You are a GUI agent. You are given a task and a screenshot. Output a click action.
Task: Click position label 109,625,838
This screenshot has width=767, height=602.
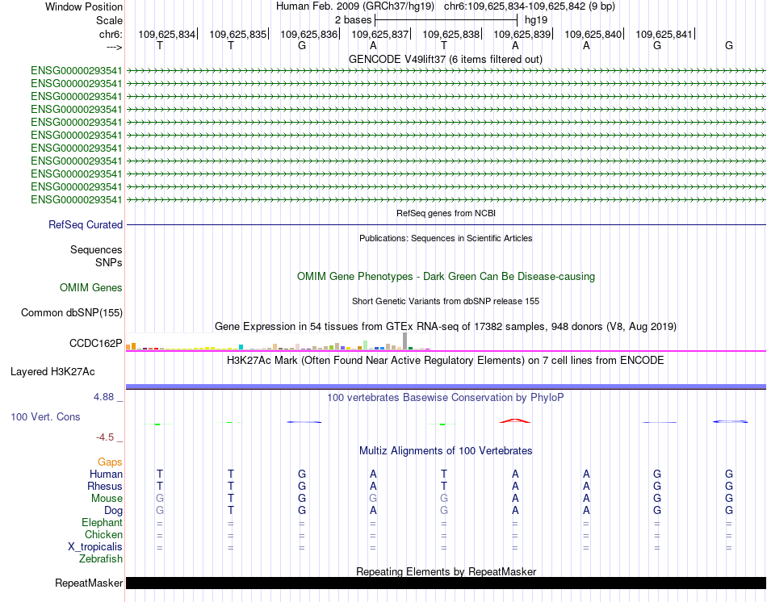click(451, 34)
